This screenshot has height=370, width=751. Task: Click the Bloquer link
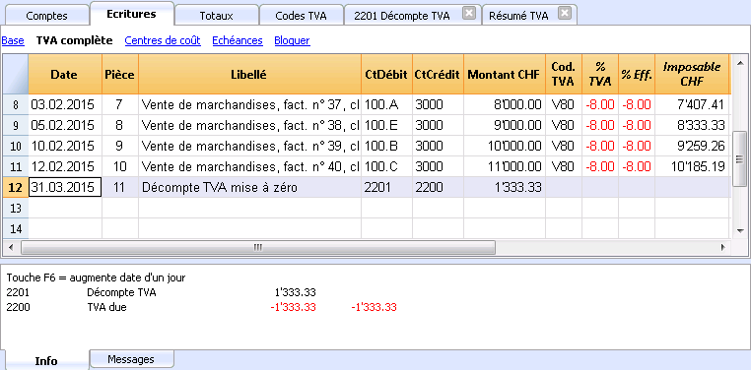(x=292, y=40)
